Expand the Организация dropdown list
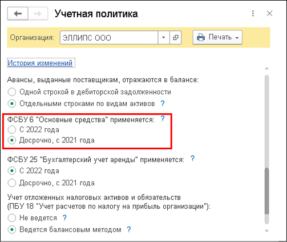287x242 pixels. point(164,38)
